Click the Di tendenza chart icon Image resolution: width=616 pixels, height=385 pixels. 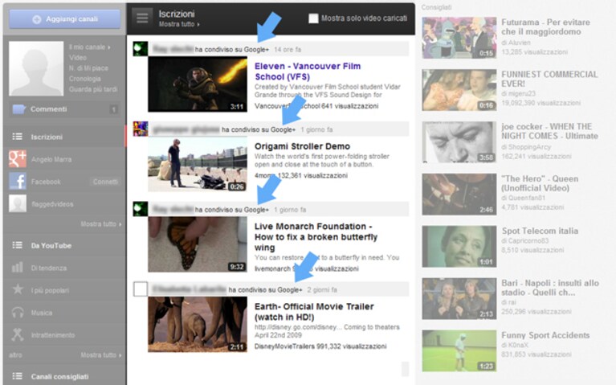pos(18,268)
